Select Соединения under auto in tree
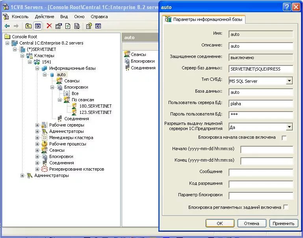 pyautogui.click(x=76, y=119)
